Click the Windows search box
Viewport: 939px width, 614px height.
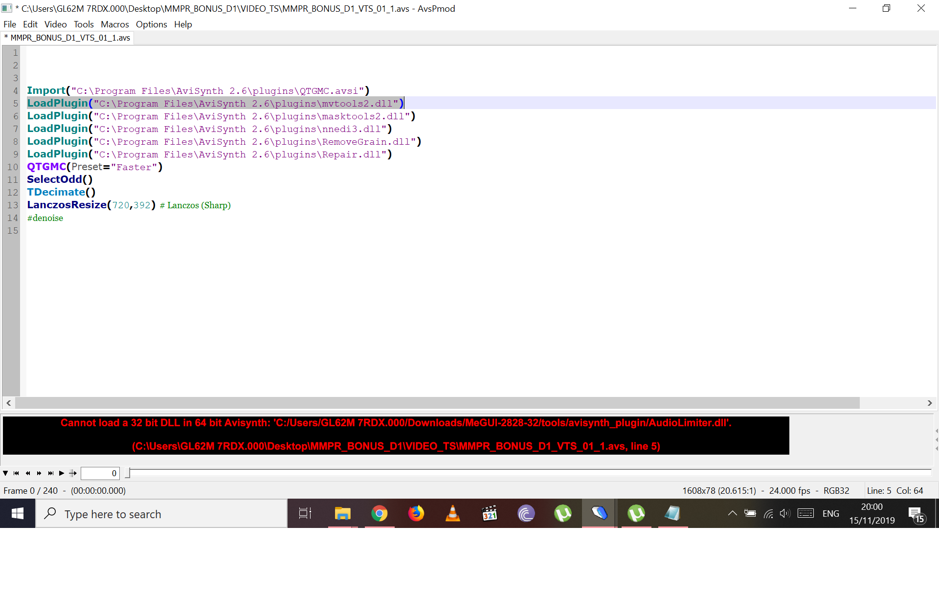pyautogui.click(x=161, y=514)
